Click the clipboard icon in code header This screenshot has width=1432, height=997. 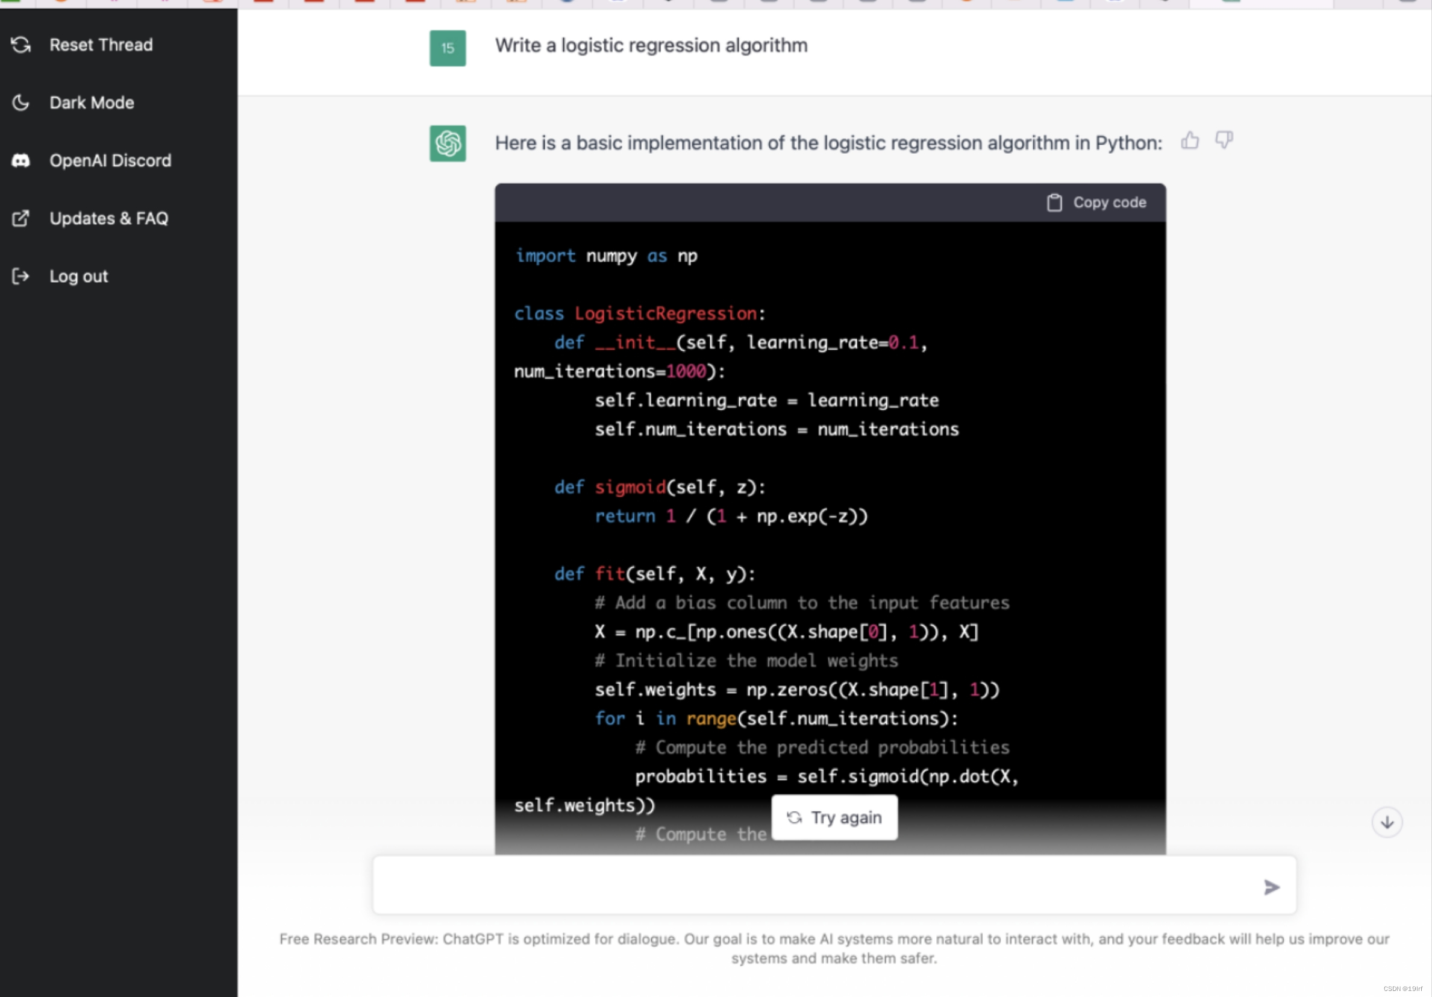[1054, 203]
